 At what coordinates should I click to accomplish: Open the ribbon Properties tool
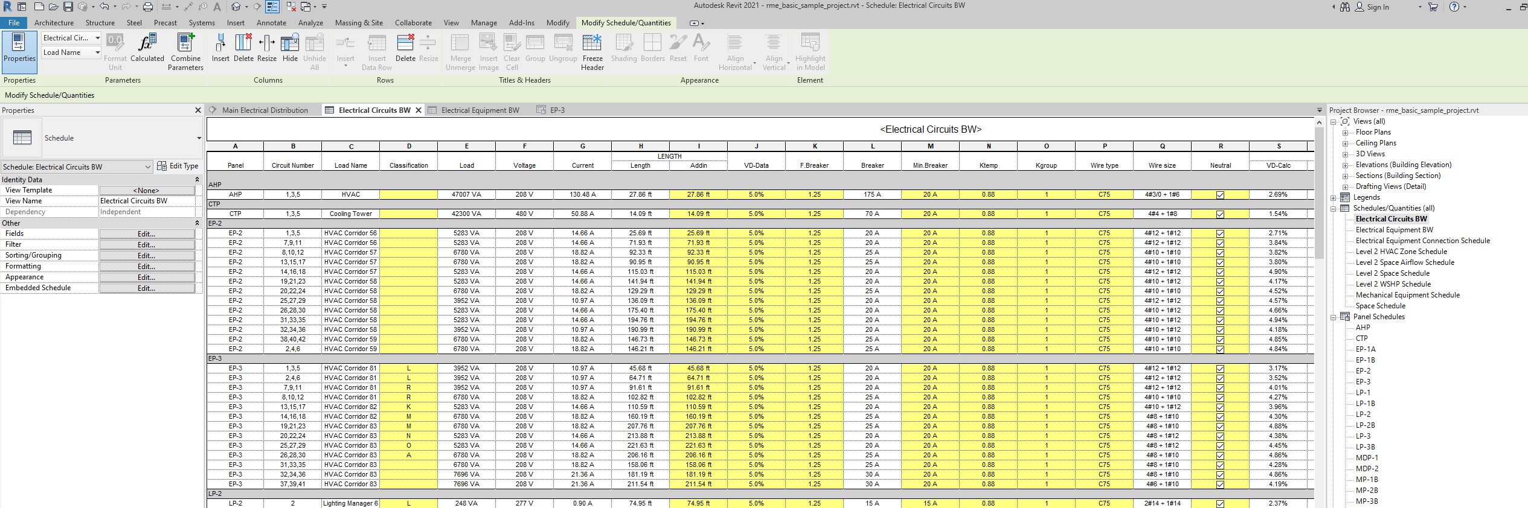tap(19, 48)
